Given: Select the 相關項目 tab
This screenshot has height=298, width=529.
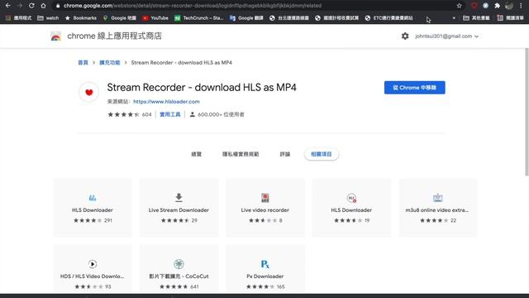Looking at the screenshot, I should click(x=322, y=154).
